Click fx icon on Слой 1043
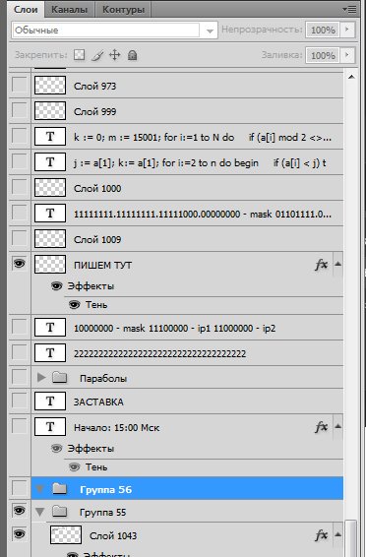Image resolution: width=366 pixels, height=557 pixels. (x=322, y=534)
